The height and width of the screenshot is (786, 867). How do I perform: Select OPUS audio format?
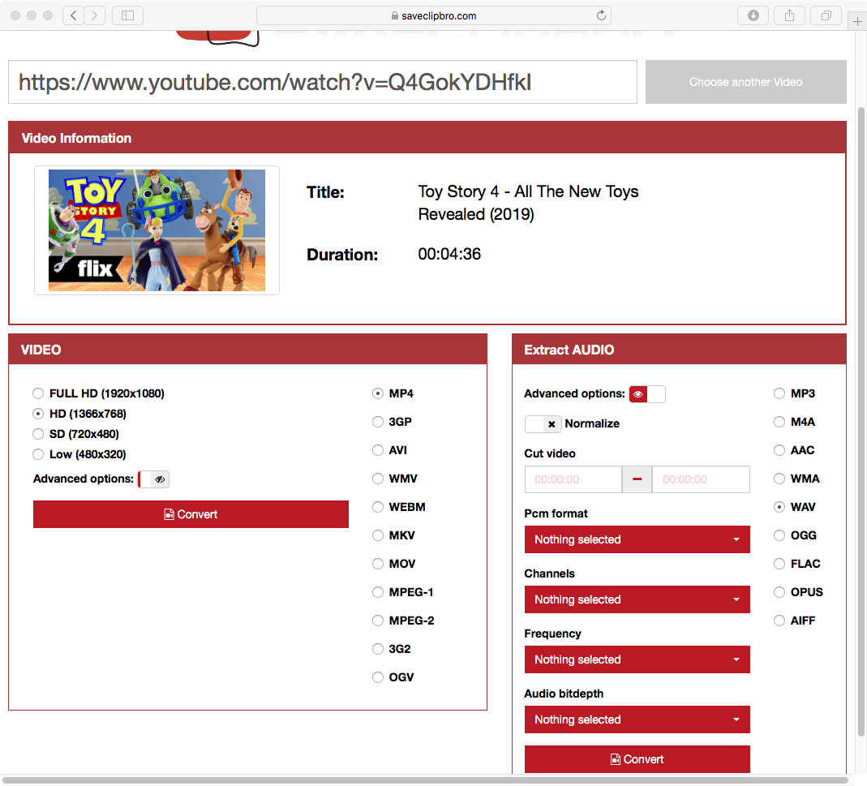pyautogui.click(x=779, y=592)
